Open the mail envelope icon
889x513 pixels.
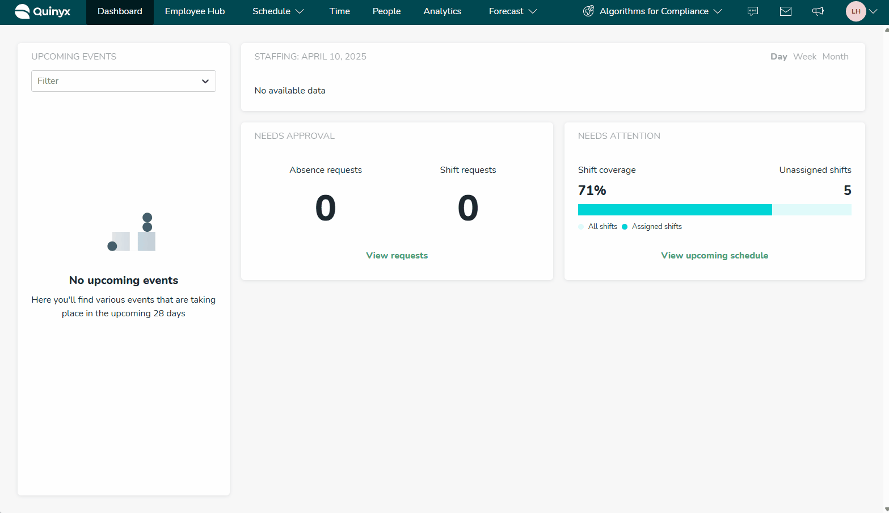click(786, 11)
